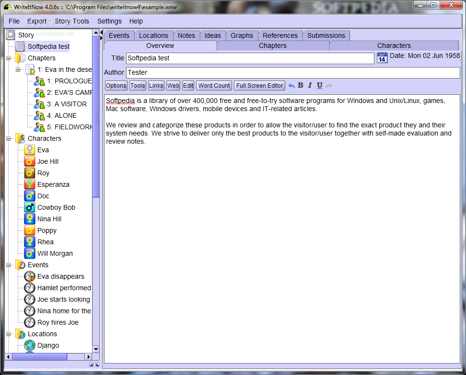
Task: Click in the Title input field
Action: (x=250, y=58)
